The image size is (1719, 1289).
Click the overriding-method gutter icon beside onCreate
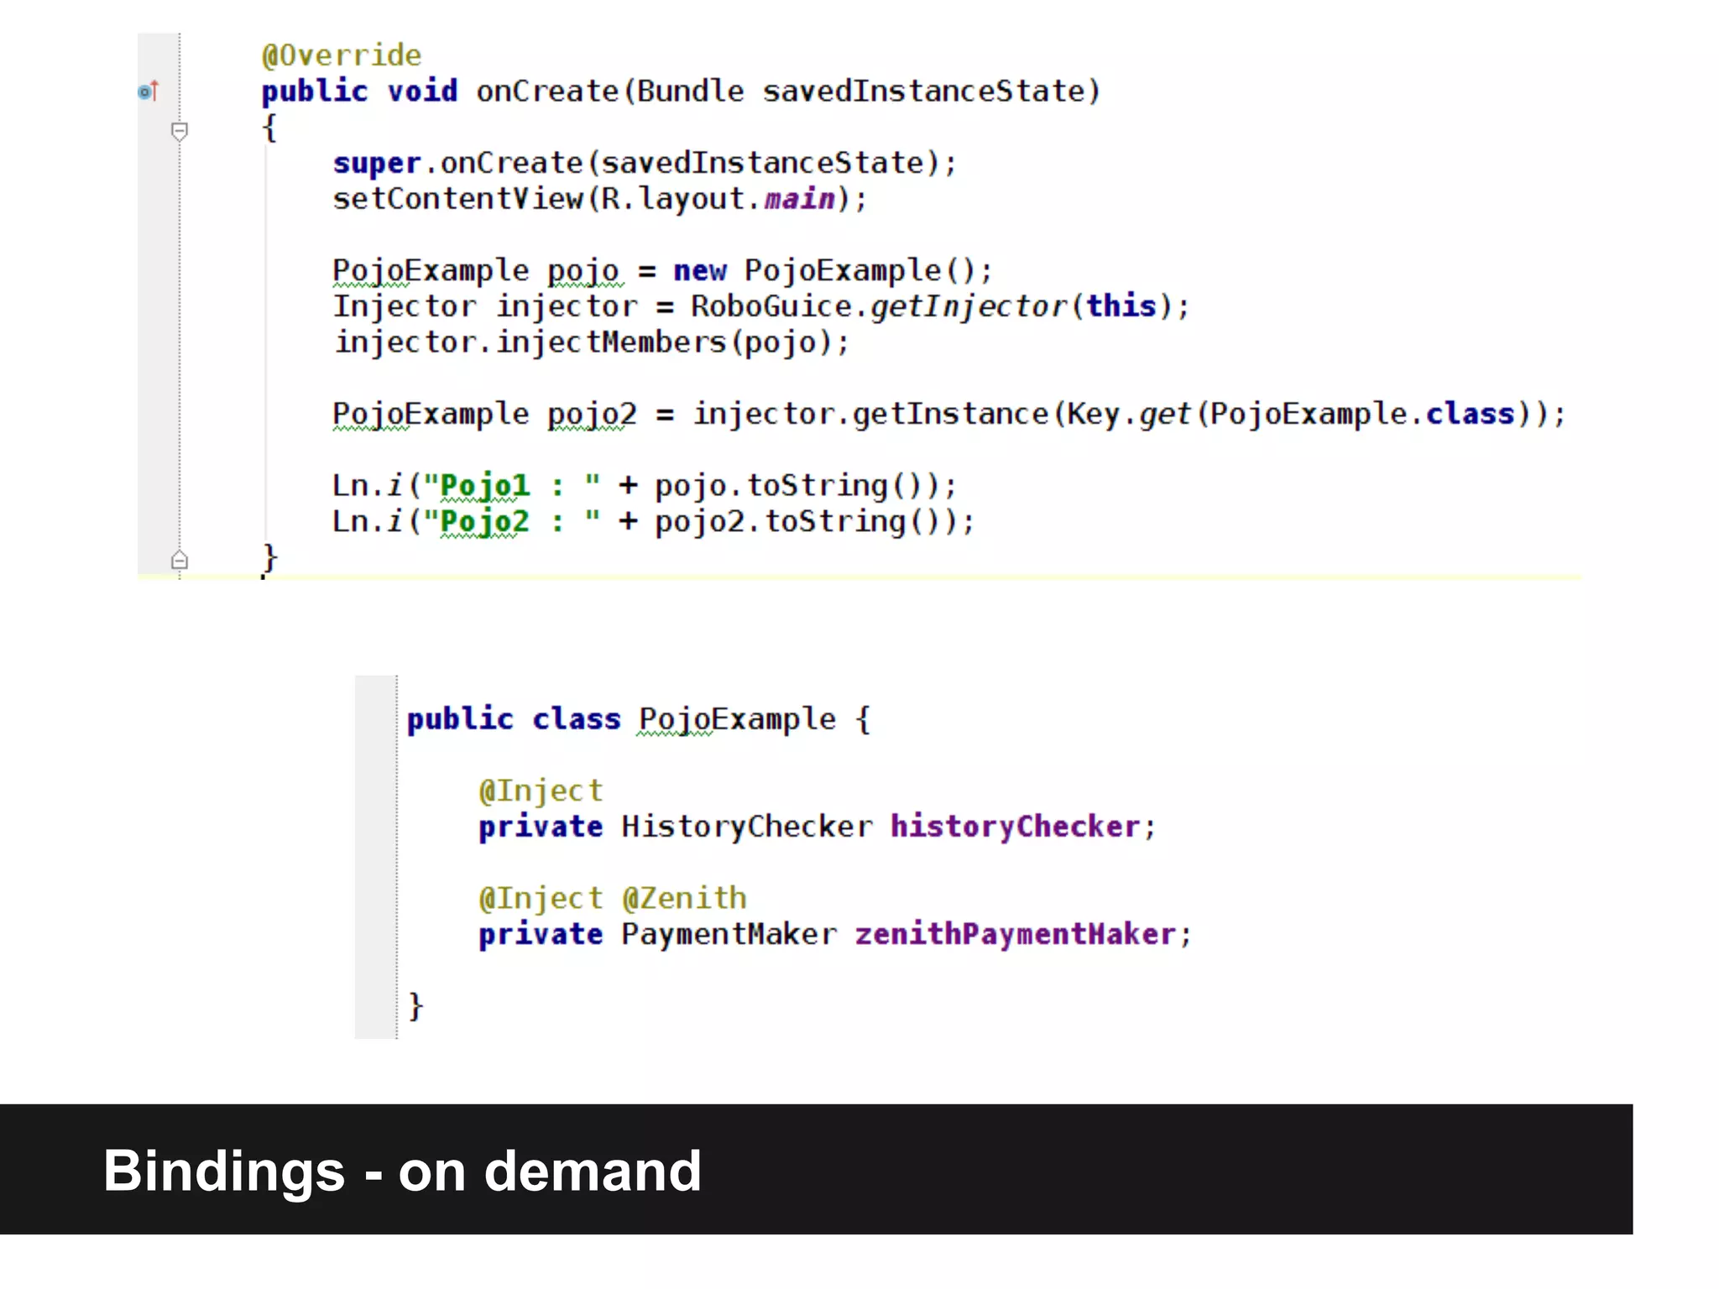click(148, 91)
